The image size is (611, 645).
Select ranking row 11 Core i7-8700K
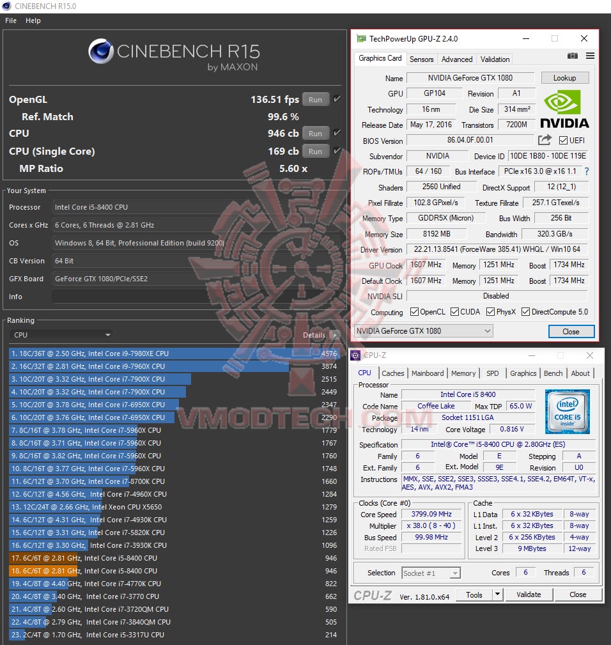(x=174, y=481)
